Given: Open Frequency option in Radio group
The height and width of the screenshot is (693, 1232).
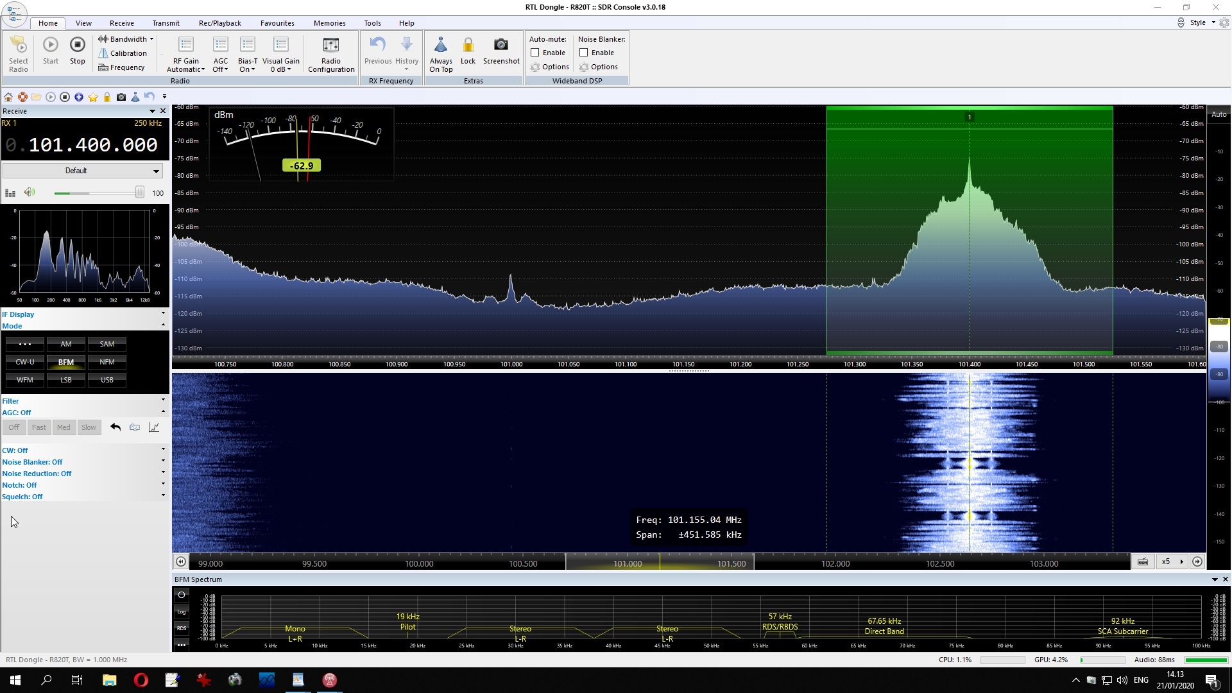Looking at the screenshot, I should pyautogui.click(x=121, y=67).
